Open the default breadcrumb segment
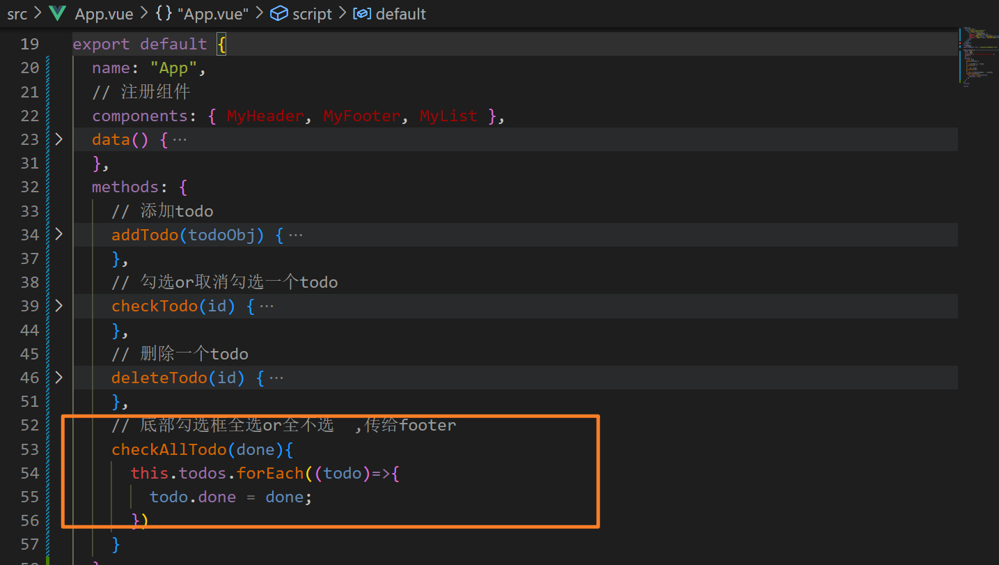Screen dimensions: 999x565 coord(401,14)
